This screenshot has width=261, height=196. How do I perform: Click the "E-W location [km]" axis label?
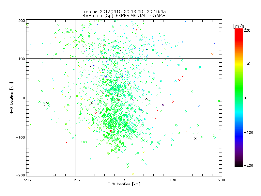(124, 184)
